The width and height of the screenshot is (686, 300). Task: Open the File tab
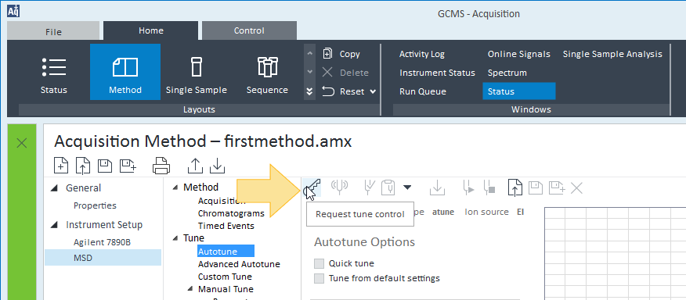(x=53, y=31)
